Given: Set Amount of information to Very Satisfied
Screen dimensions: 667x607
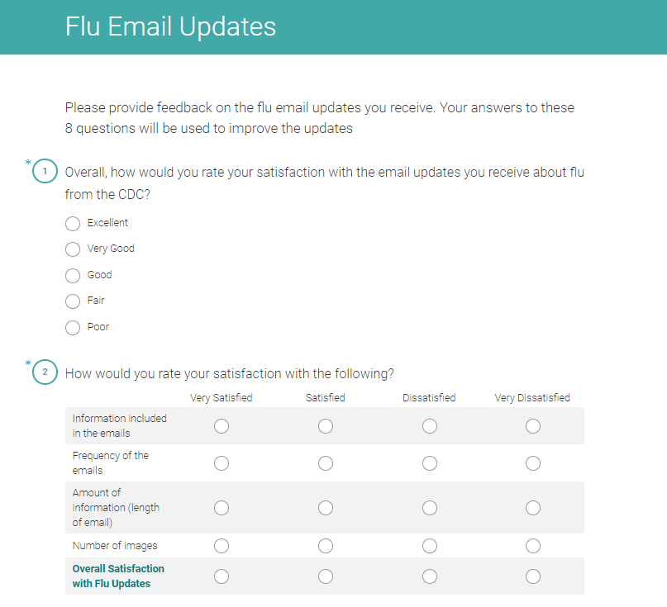Looking at the screenshot, I should [x=222, y=508].
